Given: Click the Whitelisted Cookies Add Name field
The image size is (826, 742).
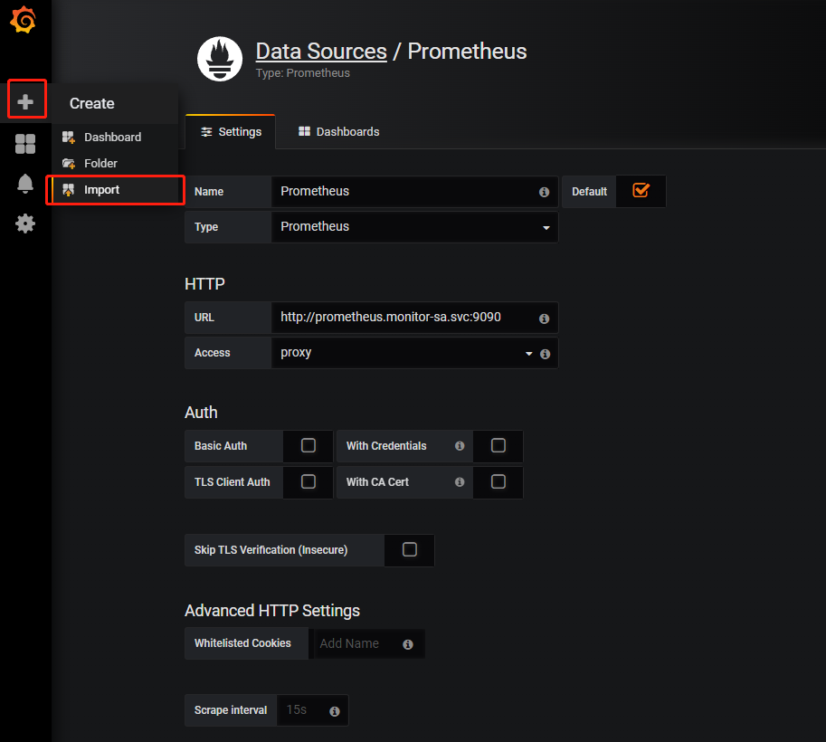Looking at the screenshot, I should click(x=354, y=644).
